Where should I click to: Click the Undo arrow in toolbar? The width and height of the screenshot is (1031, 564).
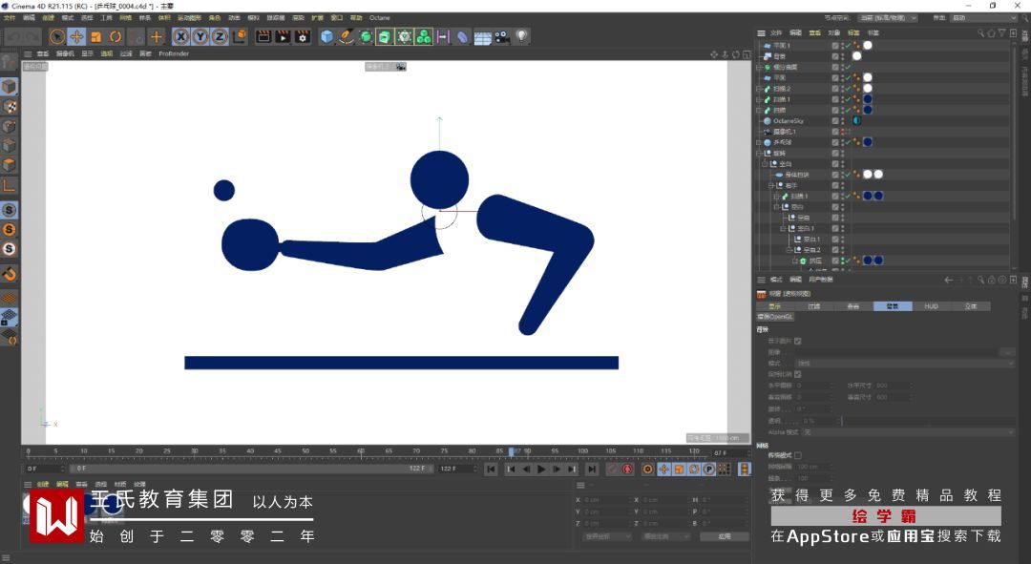pos(13,37)
